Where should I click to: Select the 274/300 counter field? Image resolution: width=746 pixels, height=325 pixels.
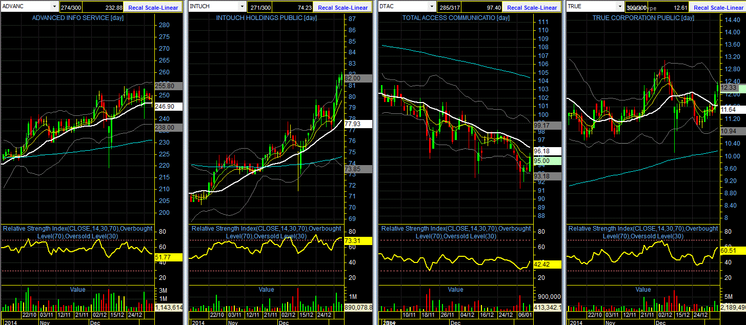point(70,8)
